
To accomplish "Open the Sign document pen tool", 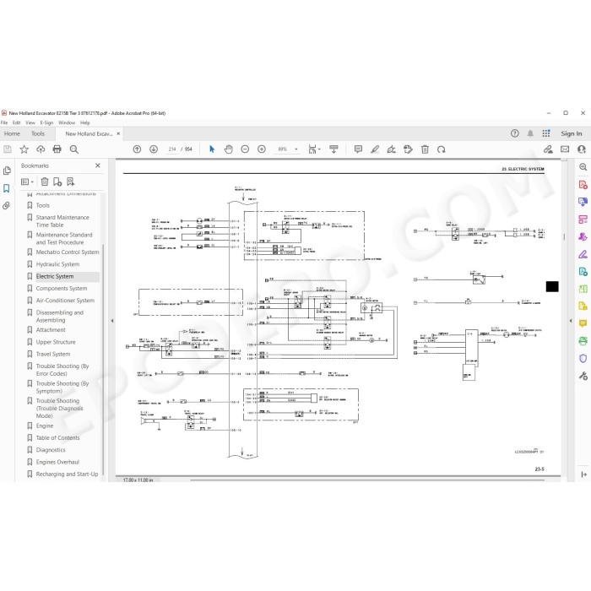I will 391,149.
